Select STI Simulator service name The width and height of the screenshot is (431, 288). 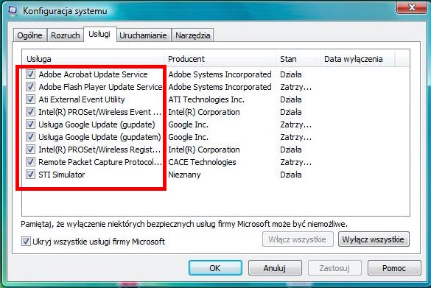tap(62, 175)
